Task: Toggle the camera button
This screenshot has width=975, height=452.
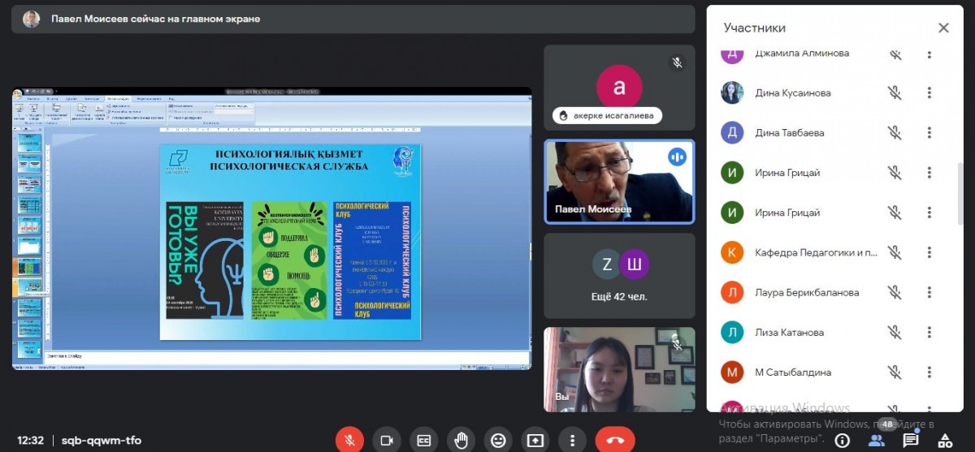Action: point(387,440)
